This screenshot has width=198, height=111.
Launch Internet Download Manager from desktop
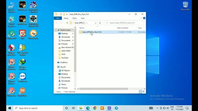tap(23, 64)
